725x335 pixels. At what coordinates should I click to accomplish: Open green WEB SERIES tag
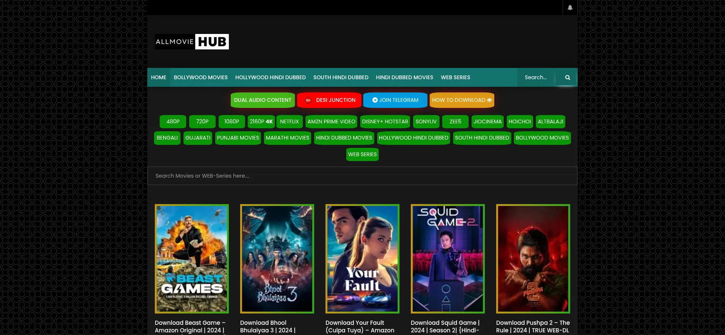click(x=362, y=154)
